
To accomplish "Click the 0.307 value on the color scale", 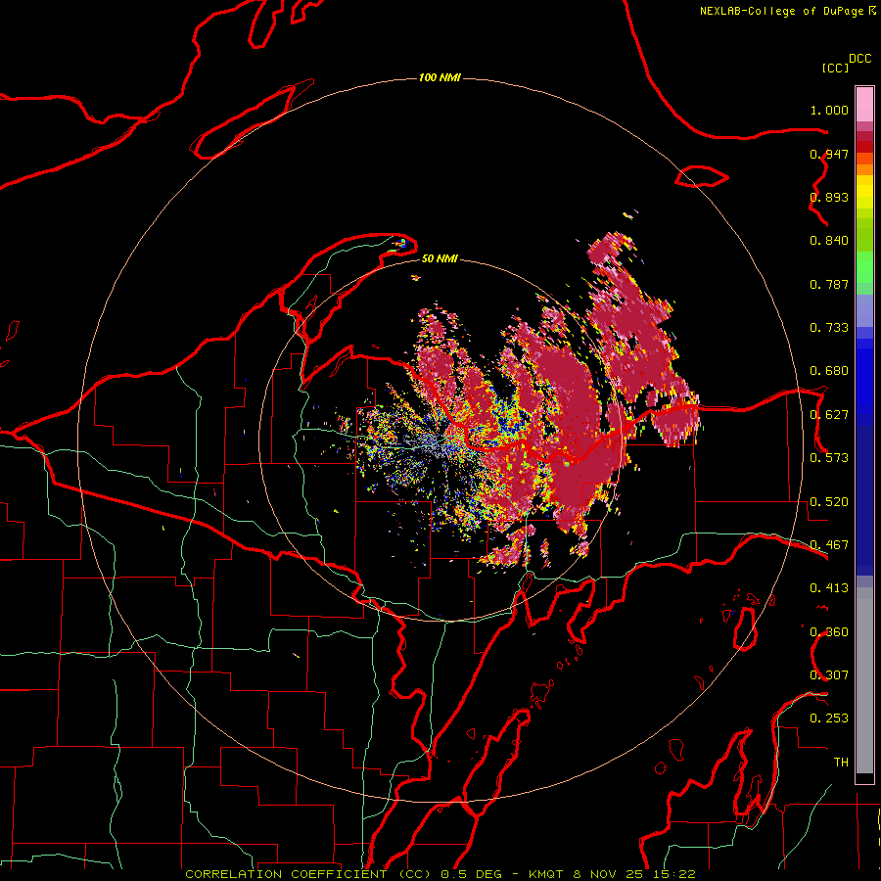I will point(829,674).
